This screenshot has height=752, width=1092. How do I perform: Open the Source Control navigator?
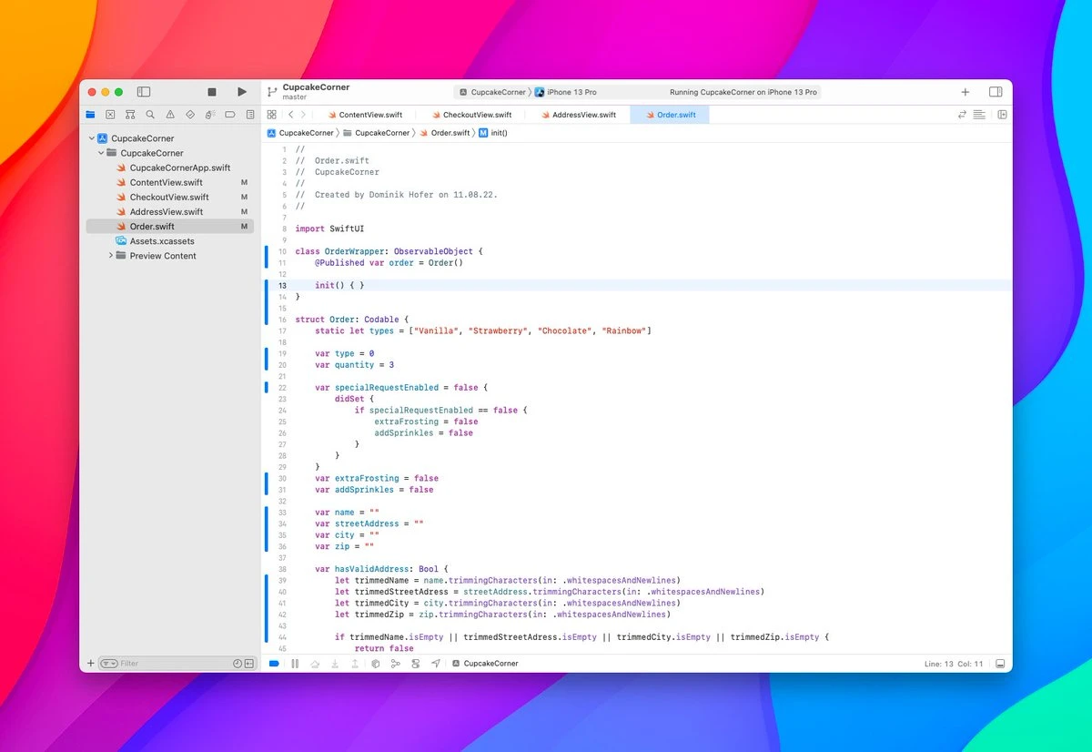110,115
